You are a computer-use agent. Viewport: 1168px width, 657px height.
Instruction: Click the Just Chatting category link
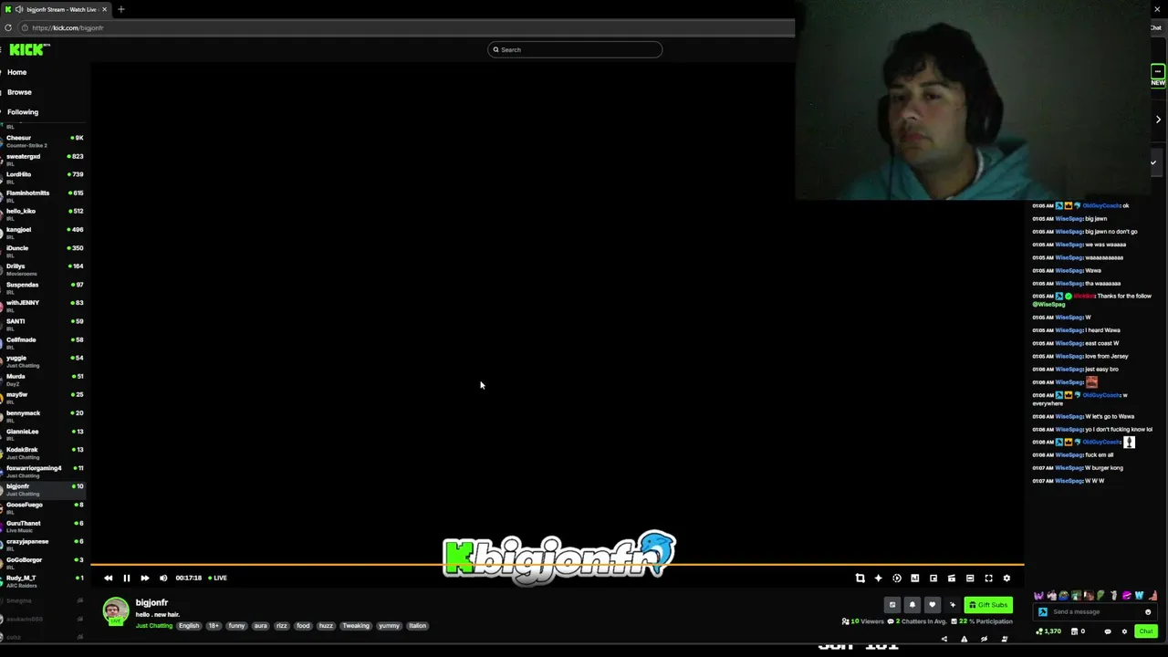coord(154,626)
